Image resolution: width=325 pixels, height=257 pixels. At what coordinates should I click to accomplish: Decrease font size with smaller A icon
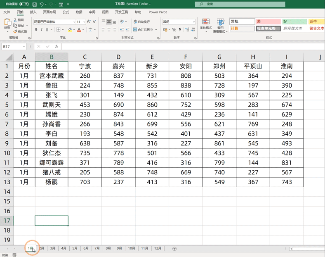pyautogui.click(x=94, y=21)
